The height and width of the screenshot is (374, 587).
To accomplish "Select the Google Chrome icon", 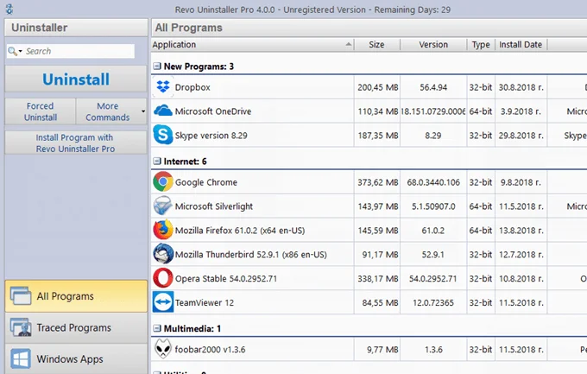I will pos(162,182).
